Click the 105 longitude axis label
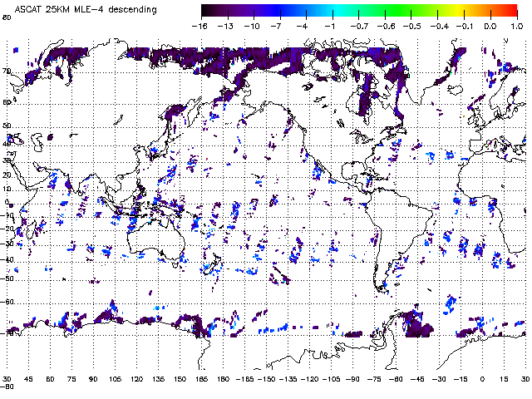This screenshot has width=532, height=399. (x=115, y=379)
